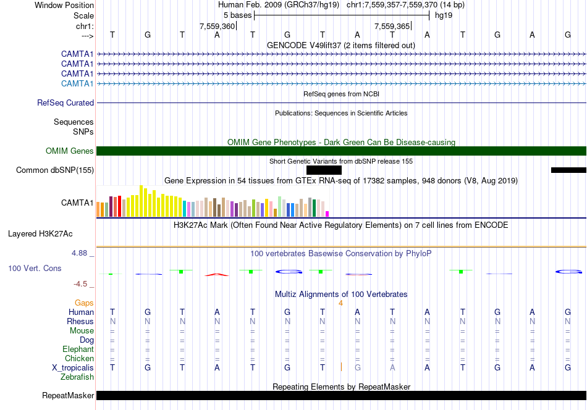Click the RefSeq Curated intron line
Screen dimensions: 587x410
tap(342, 103)
